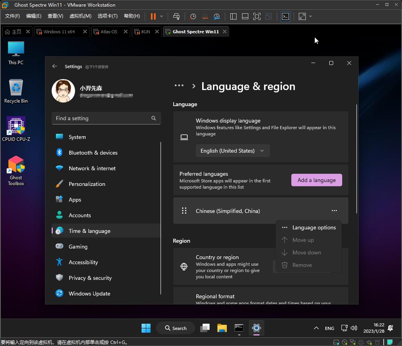The width and height of the screenshot is (402, 346).
Task: Choose Remove in the language context menu
Action: pyautogui.click(x=302, y=265)
